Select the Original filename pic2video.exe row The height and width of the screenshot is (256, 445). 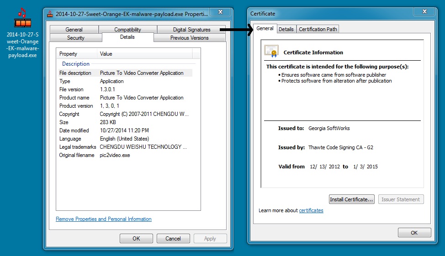(125, 155)
